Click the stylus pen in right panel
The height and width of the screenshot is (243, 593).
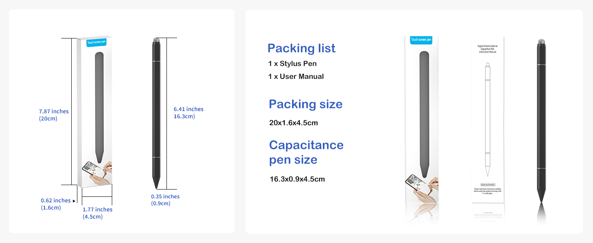click(x=541, y=120)
